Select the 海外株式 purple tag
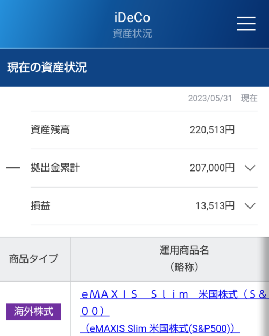This screenshot has width=269, height=336. pos(33,312)
